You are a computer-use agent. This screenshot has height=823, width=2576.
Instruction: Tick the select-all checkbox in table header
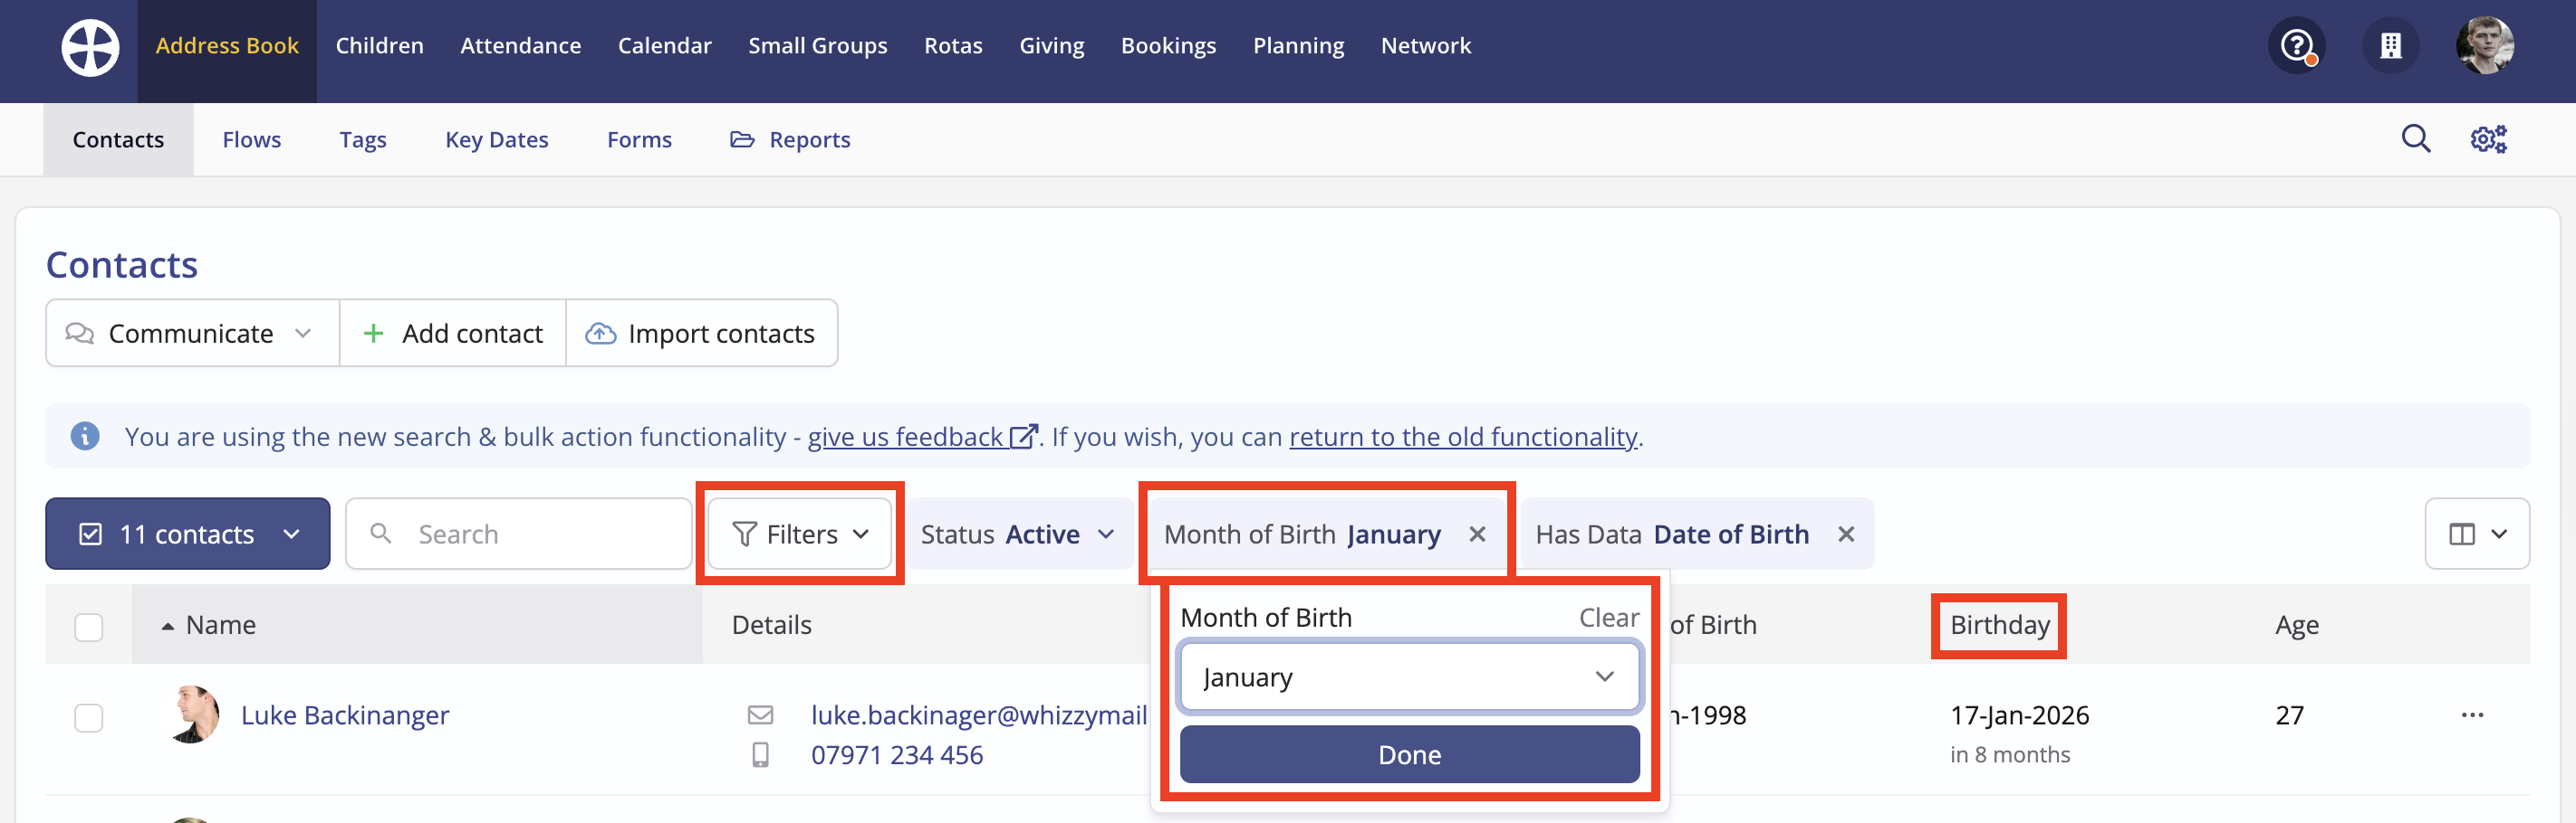pyautogui.click(x=89, y=626)
